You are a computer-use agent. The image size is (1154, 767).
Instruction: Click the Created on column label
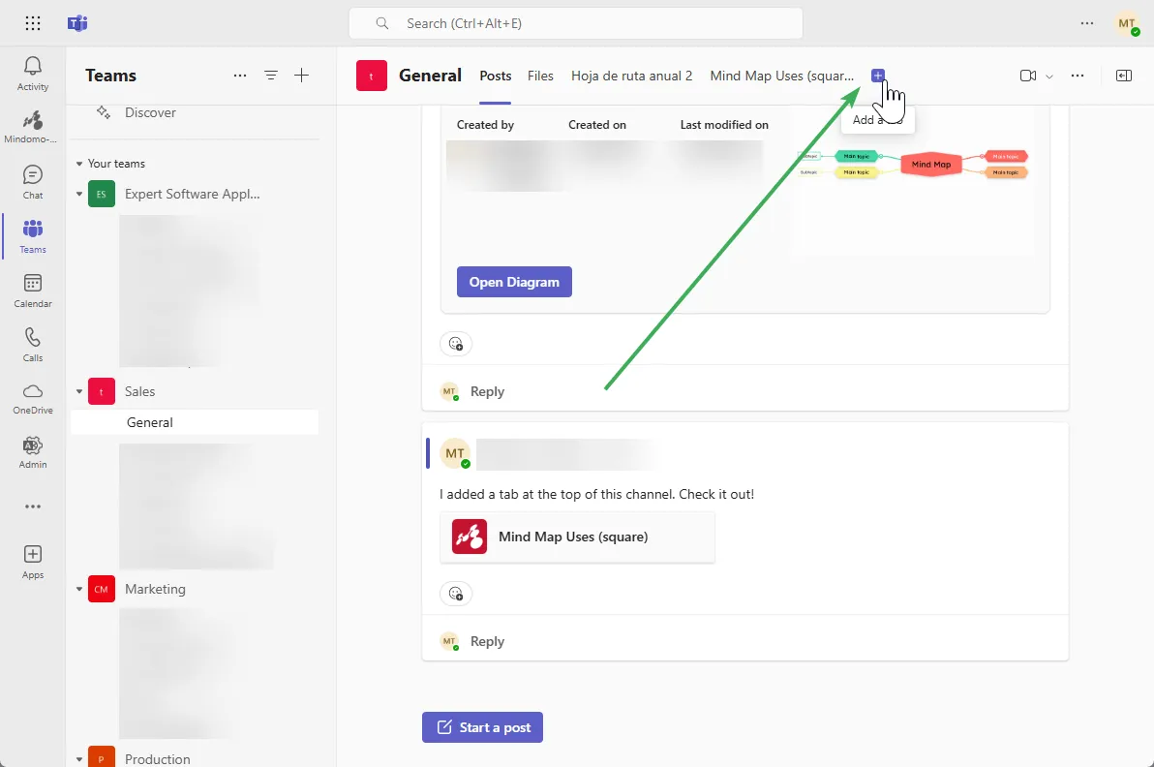[597, 125]
